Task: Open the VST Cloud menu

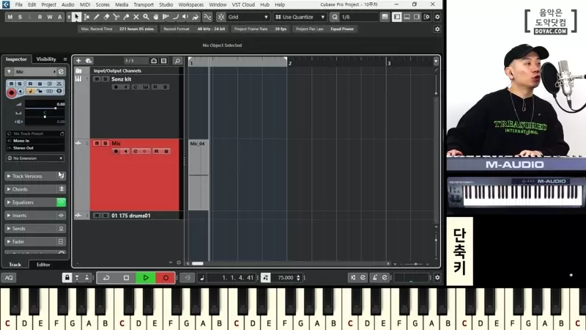Action: pyautogui.click(x=243, y=4)
